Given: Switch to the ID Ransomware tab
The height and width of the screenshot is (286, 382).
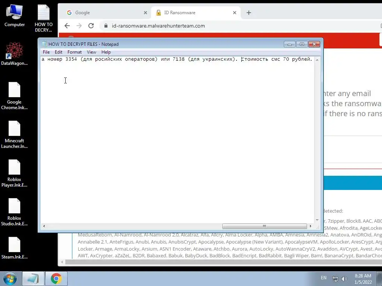Looking at the screenshot, I should pyautogui.click(x=196, y=13).
